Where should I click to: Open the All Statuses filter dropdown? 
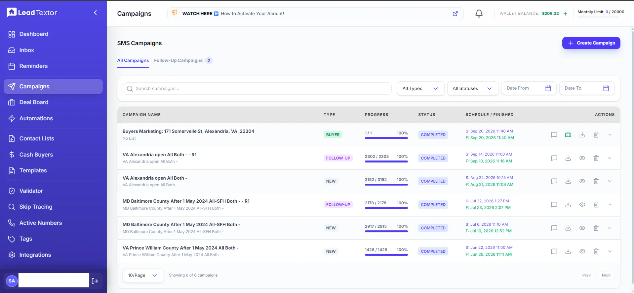[x=473, y=88]
